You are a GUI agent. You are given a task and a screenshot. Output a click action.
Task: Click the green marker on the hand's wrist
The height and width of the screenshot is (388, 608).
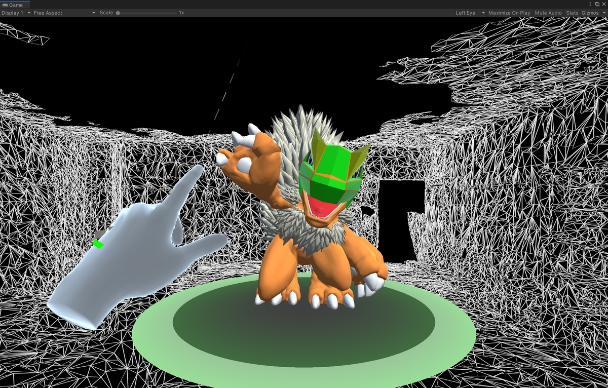pyautogui.click(x=98, y=244)
